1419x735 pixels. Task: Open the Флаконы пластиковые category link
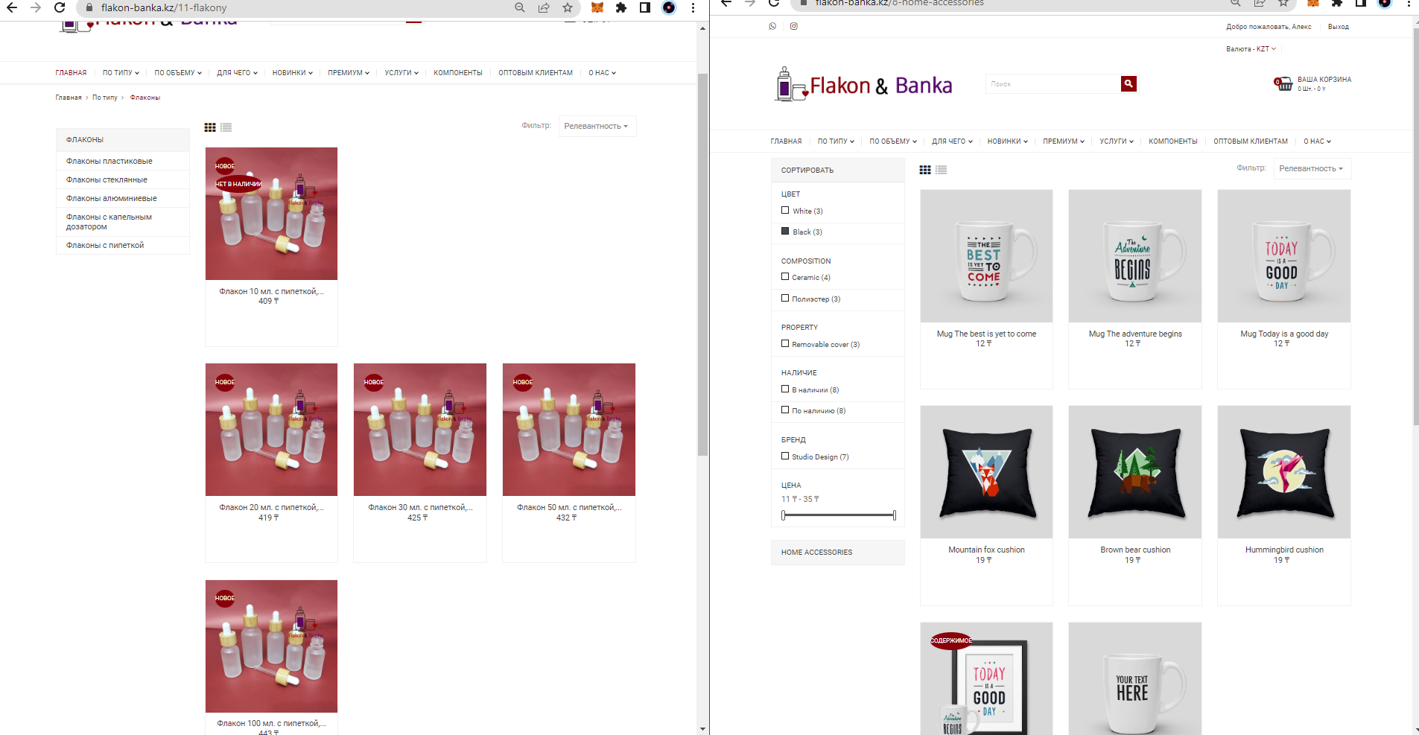pyautogui.click(x=109, y=161)
